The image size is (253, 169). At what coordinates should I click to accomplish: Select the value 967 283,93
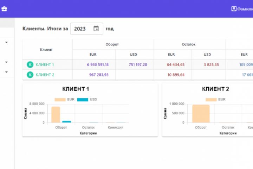(99, 75)
